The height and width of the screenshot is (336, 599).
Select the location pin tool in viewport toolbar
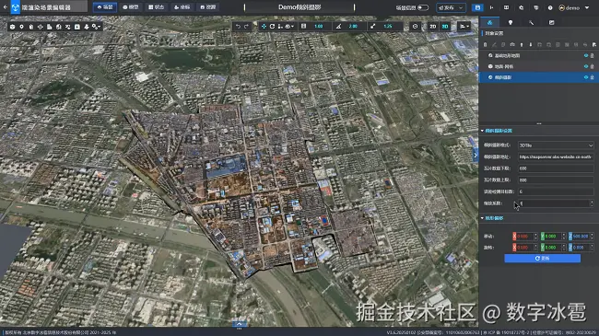[21, 27]
